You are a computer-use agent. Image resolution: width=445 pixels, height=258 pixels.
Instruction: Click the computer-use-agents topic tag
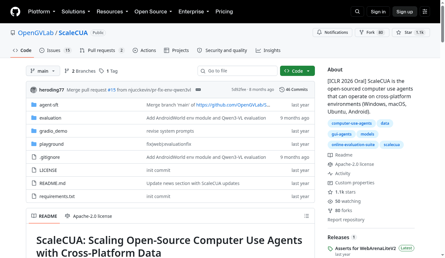[352, 123]
